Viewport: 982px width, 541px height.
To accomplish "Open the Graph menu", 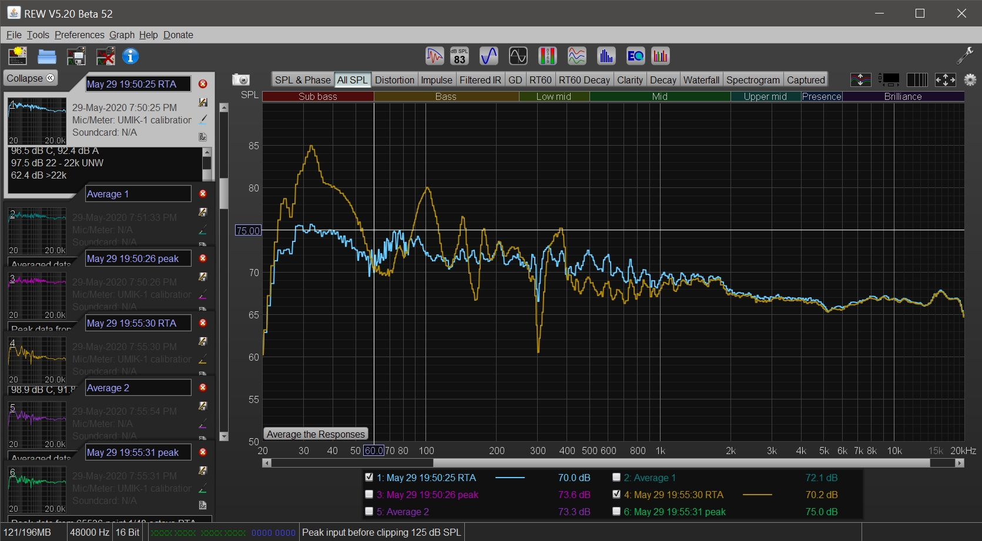I will point(122,35).
